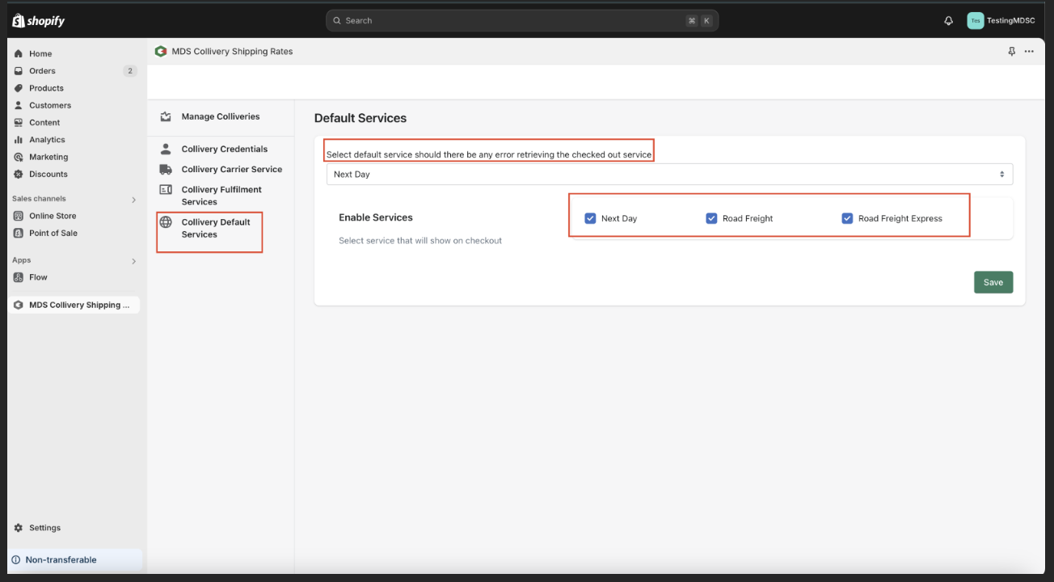Click the MDS Collivery app logo in header
1054x582 pixels.
tap(161, 52)
